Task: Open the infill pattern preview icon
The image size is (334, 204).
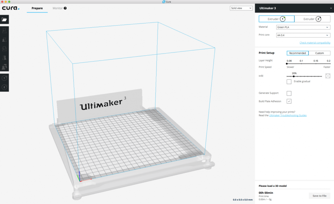Action: (327, 75)
